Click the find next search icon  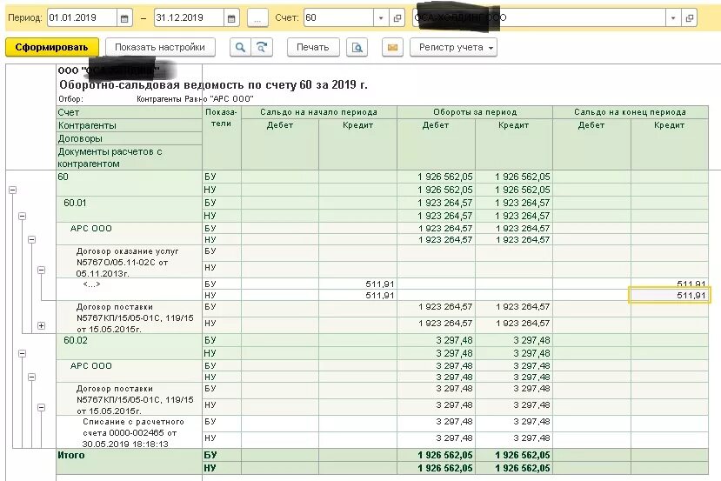(x=262, y=47)
